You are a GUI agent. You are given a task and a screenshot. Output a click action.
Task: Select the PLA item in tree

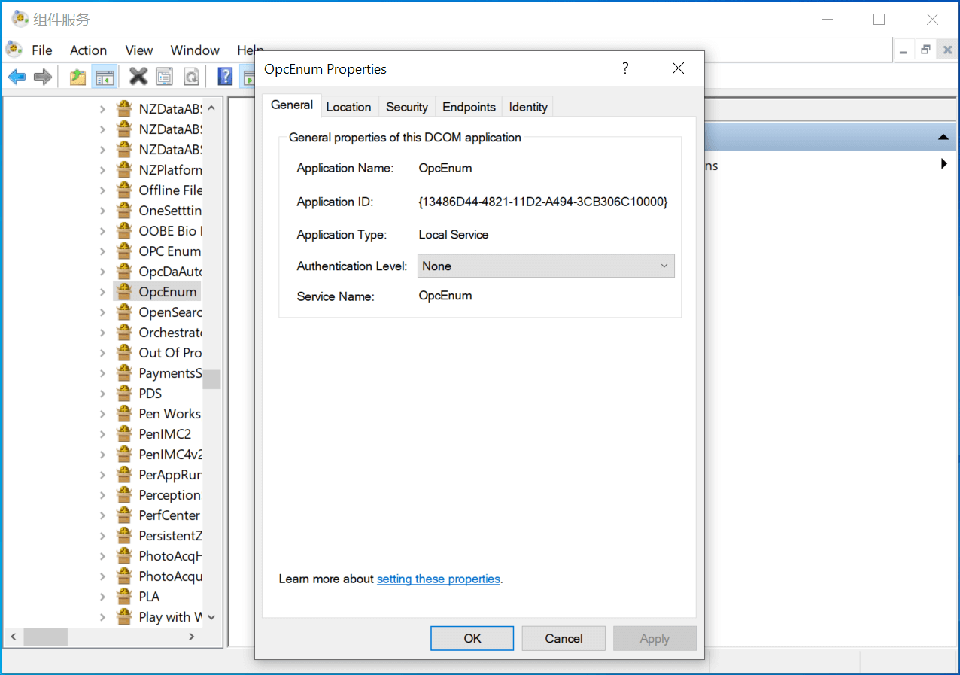(x=149, y=597)
